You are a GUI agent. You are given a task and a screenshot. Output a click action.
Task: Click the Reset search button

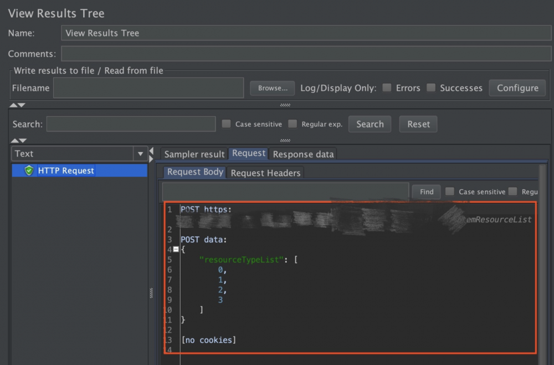pos(418,124)
